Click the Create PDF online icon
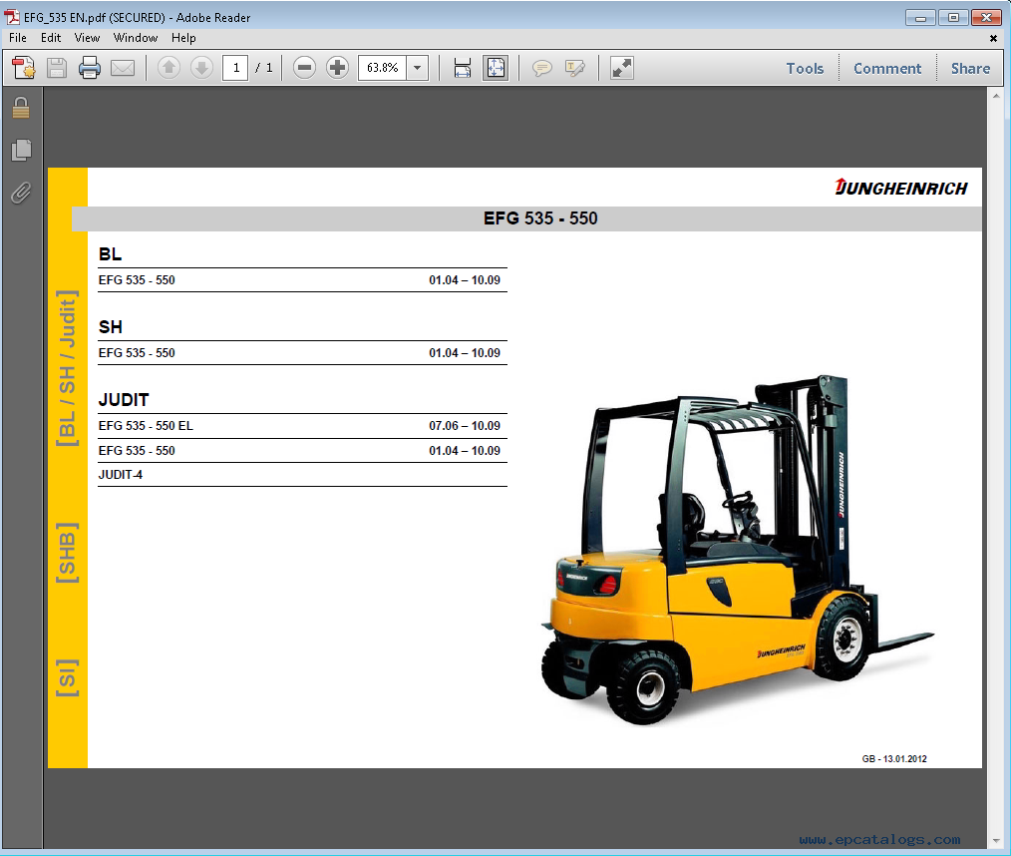The image size is (1011, 856). 24,68
